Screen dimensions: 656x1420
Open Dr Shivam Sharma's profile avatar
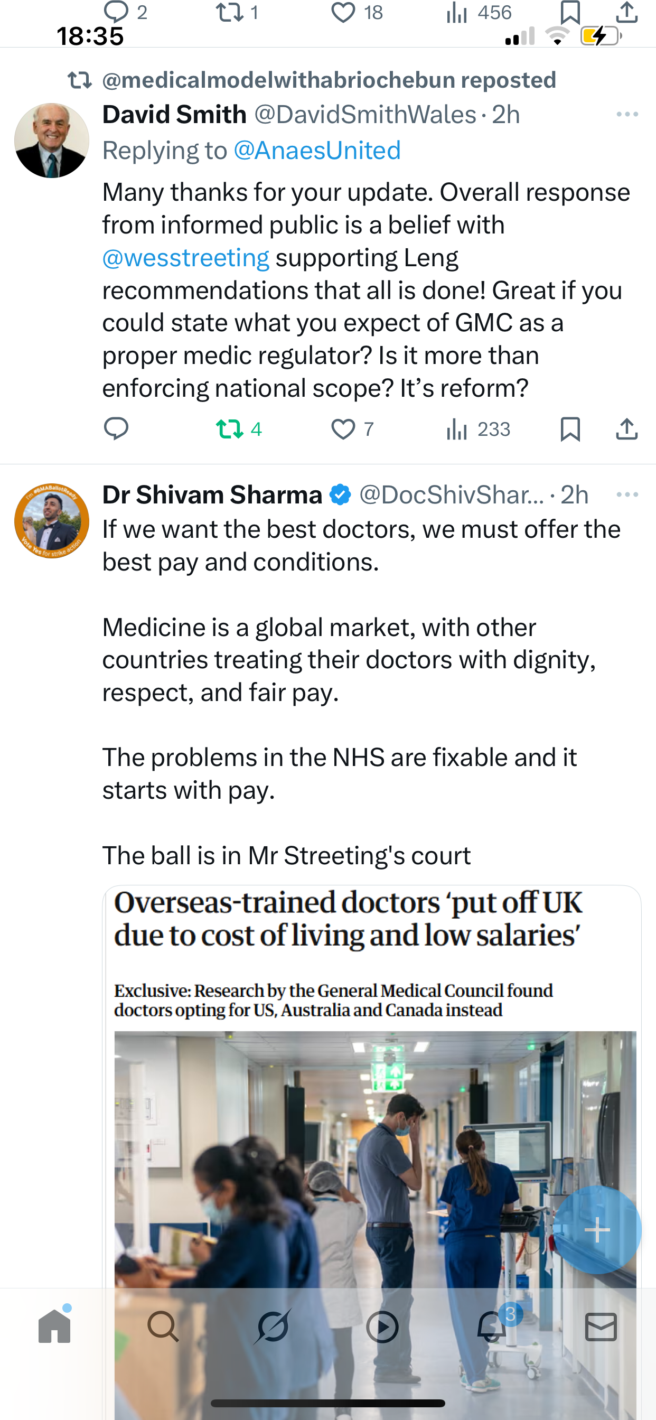tap(52, 521)
